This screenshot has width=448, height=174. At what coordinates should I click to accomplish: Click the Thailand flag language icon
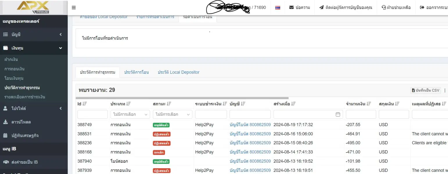click(x=278, y=8)
